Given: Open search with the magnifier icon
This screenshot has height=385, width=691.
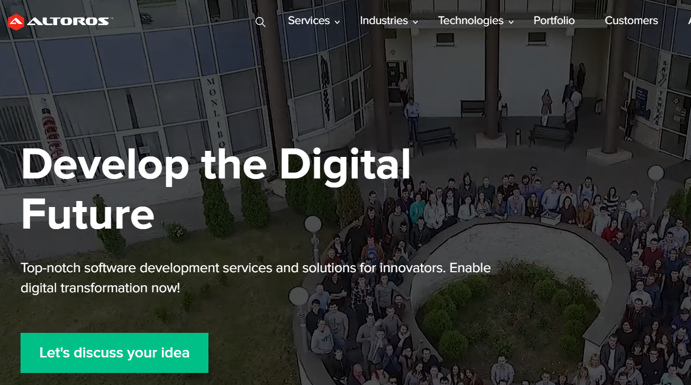Looking at the screenshot, I should coord(260,22).
